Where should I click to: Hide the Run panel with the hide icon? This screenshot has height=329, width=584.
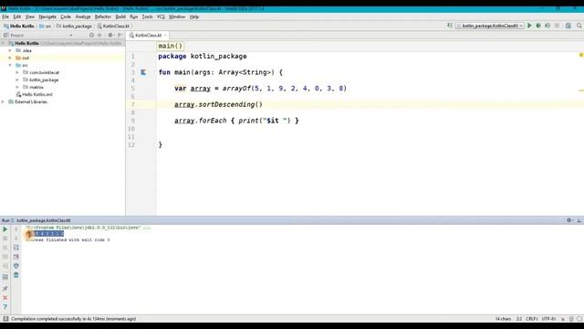point(579,220)
